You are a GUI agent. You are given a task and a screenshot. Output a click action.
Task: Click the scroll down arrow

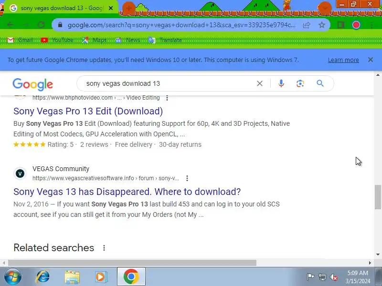378,255
